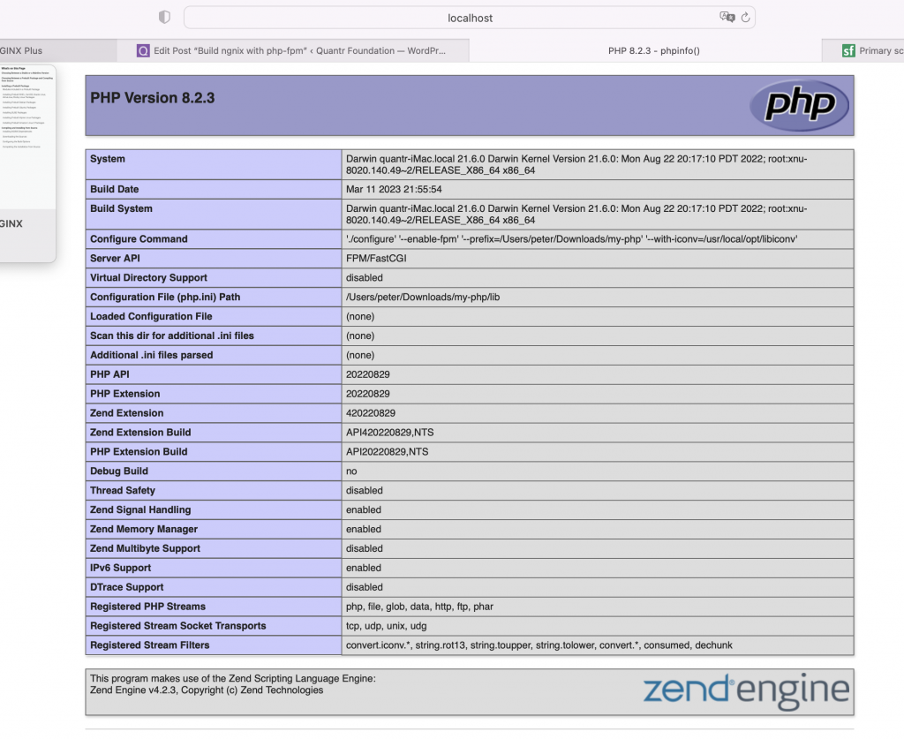The height and width of the screenshot is (739, 904).
Task: Click the IPv6 Support label
Action: [120, 568]
